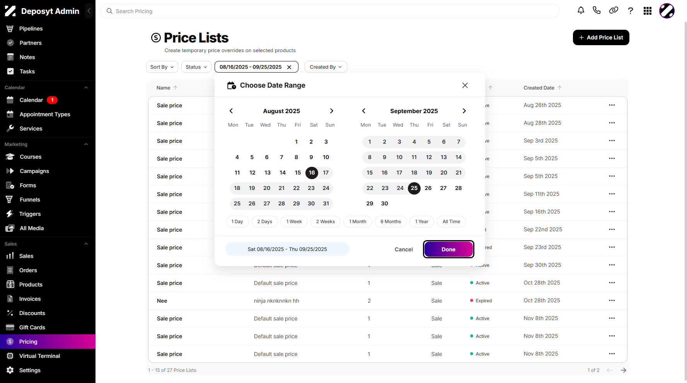The width and height of the screenshot is (687, 383).
Task: Click the Search Pricing field
Action: (x=330, y=11)
